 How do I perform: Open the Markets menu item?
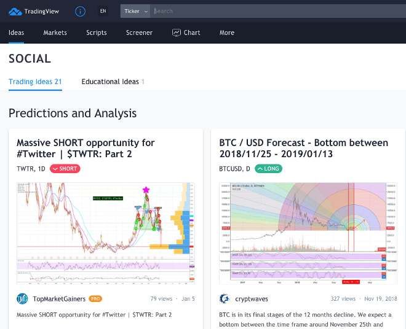pyautogui.click(x=55, y=33)
